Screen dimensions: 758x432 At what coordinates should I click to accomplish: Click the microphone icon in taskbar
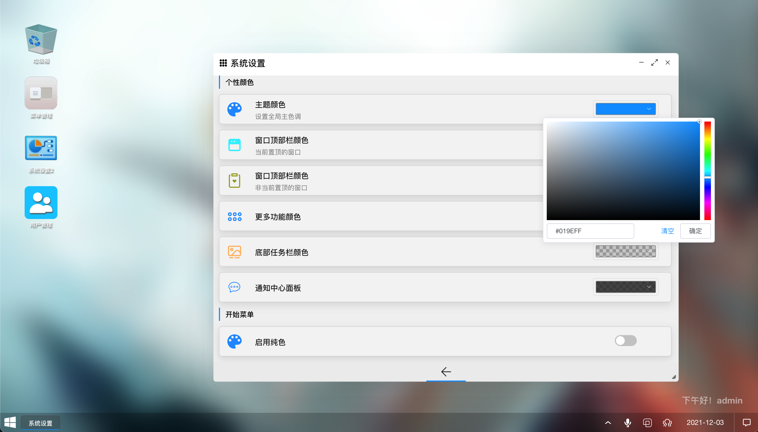tap(627, 422)
